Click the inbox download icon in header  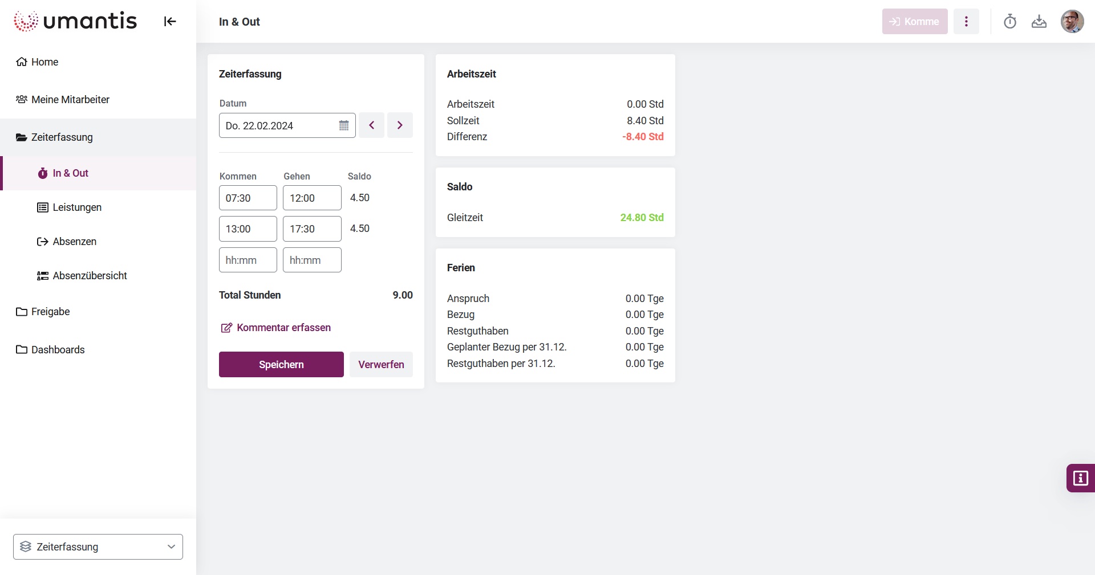[1039, 22]
